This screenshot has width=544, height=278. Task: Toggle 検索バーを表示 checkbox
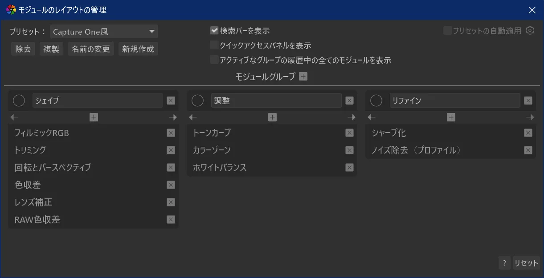pyautogui.click(x=214, y=31)
